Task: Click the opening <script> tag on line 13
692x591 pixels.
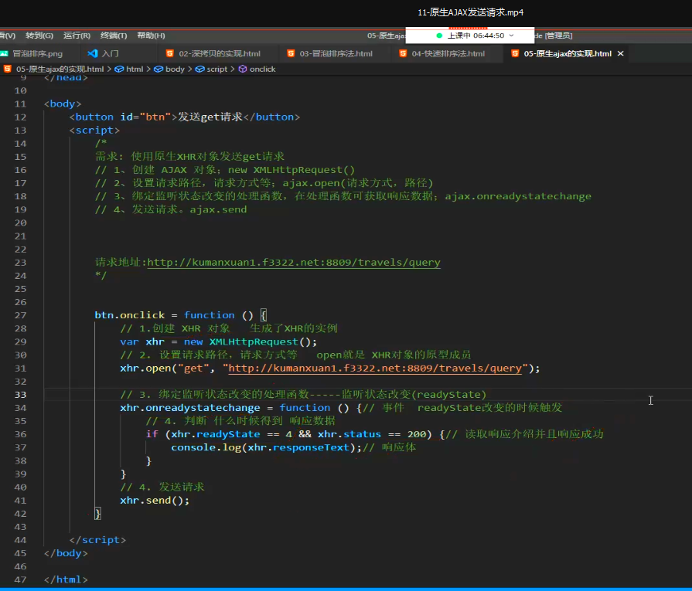Action: pos(94,130)
